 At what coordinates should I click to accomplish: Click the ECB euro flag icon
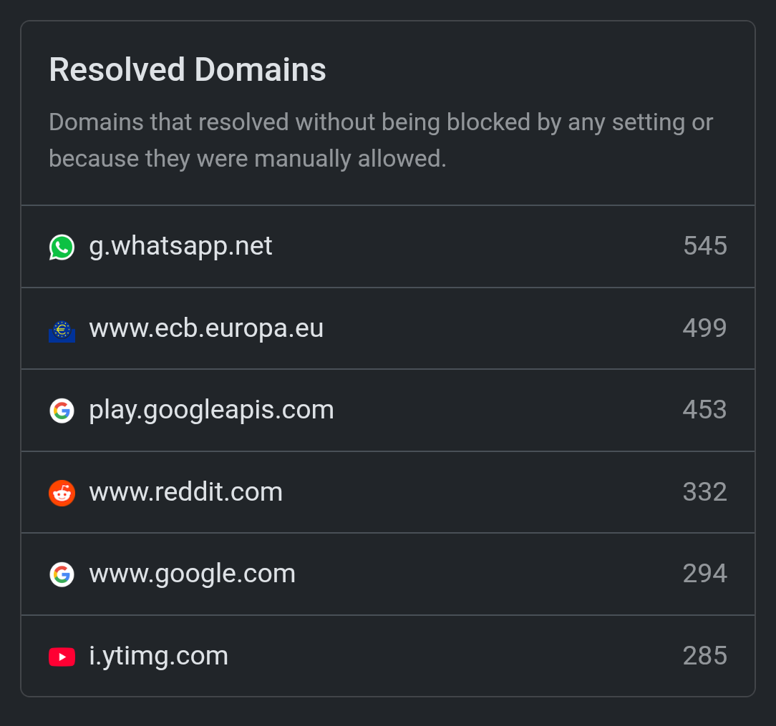tap(62, 329)
